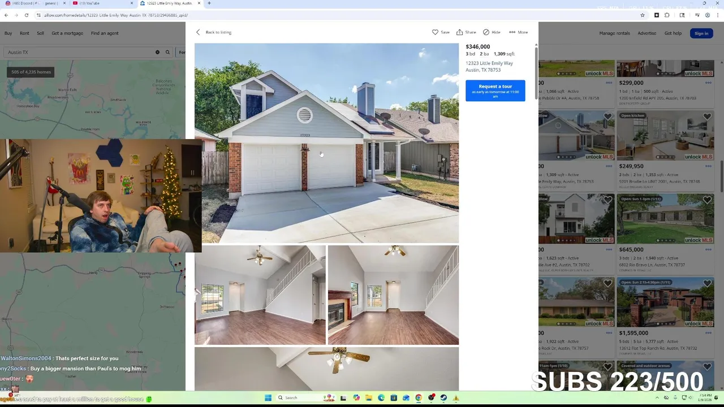Screen dimensions: 724x407
Task: Open more options for the $299,000 listing
Action: (x=708, y=83)
